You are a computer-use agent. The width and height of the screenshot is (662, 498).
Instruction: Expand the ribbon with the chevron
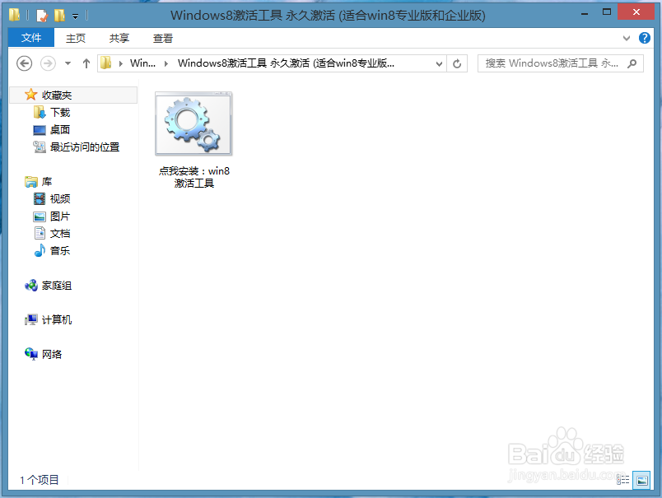click(x=627, y=39)
